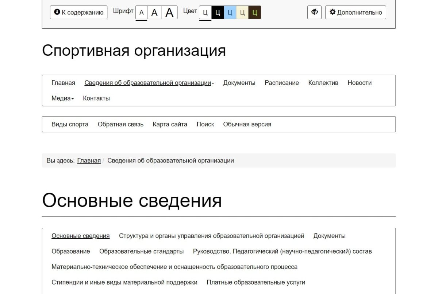This screenshot has height=294, width=438.
Task: Open the Расписание menu item
Action: pyautogui.click(x=282, y=83)
